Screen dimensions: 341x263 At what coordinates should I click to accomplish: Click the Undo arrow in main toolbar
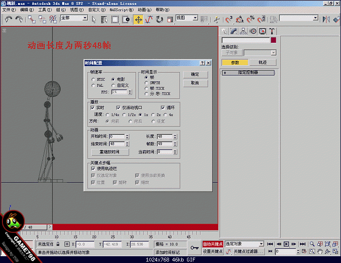click(x=9, y=19)
